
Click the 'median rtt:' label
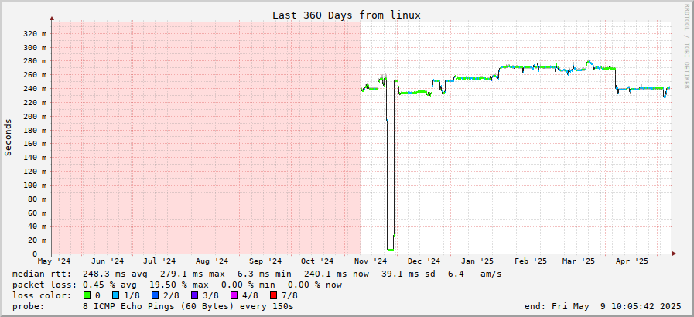click(x=42, y=274)
